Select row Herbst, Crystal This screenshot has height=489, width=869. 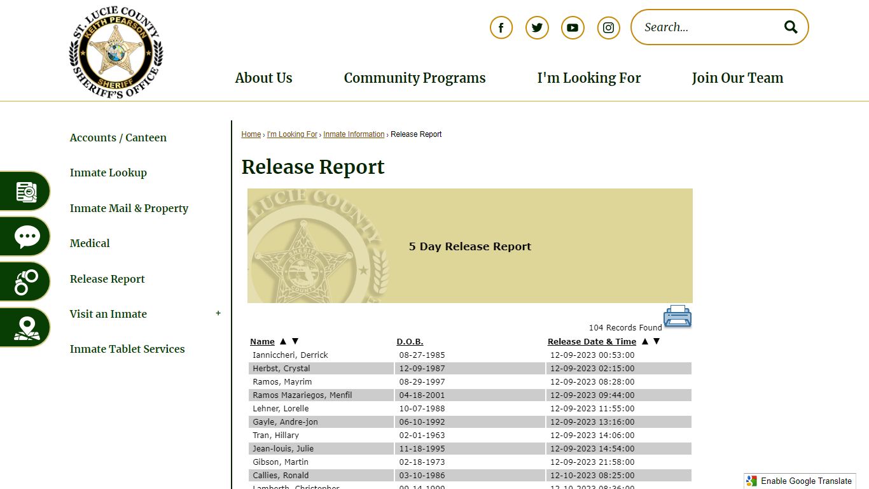click(x=470, y=369)
